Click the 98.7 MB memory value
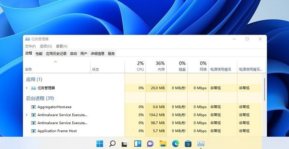 (x=158, y=123)
